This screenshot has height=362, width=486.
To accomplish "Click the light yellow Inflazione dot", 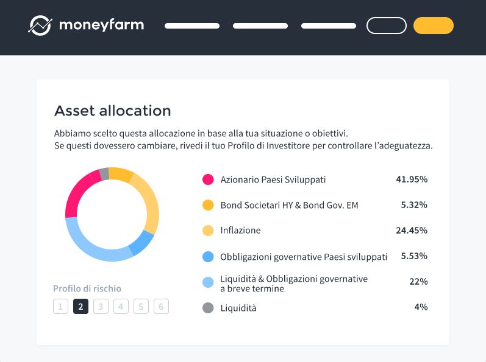I will tap(208, 231).
